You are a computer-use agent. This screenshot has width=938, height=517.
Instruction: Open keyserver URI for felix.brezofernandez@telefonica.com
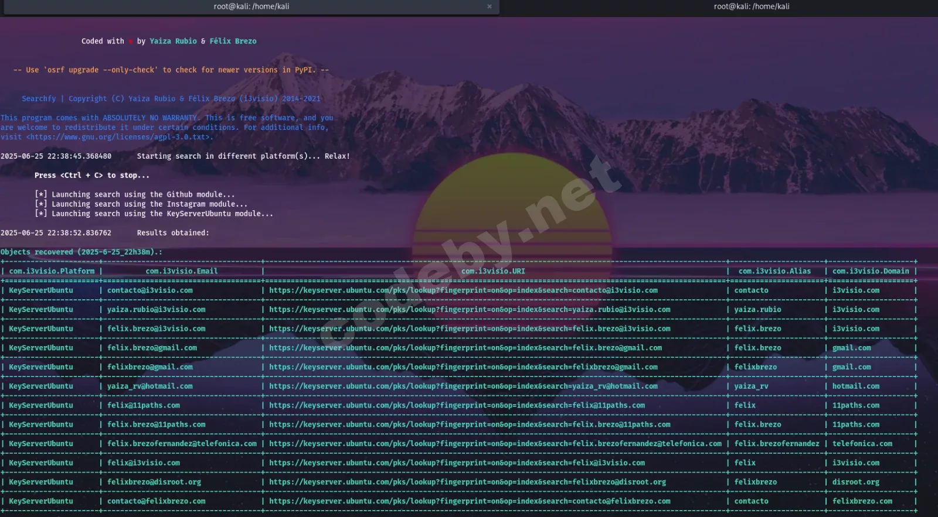pyautogui.click(x=495, y=444)
